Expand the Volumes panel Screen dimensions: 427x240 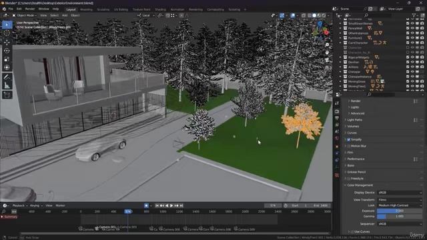(x=353, y=127)
